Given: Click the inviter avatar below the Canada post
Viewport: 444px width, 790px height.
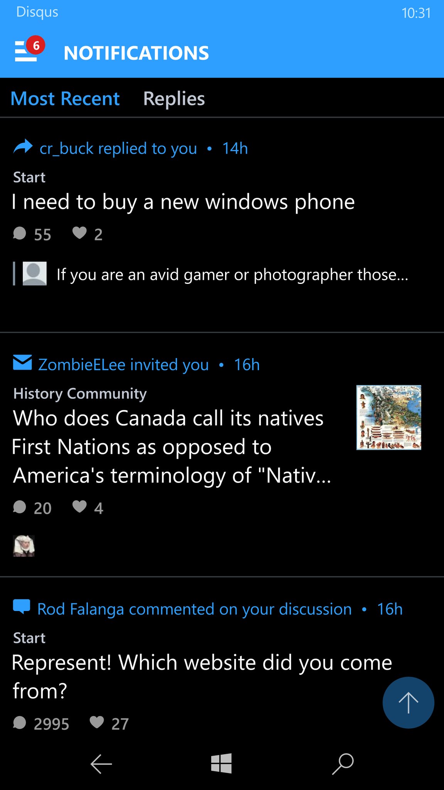Looking at the screenshot, I should [x=24, y=546].
